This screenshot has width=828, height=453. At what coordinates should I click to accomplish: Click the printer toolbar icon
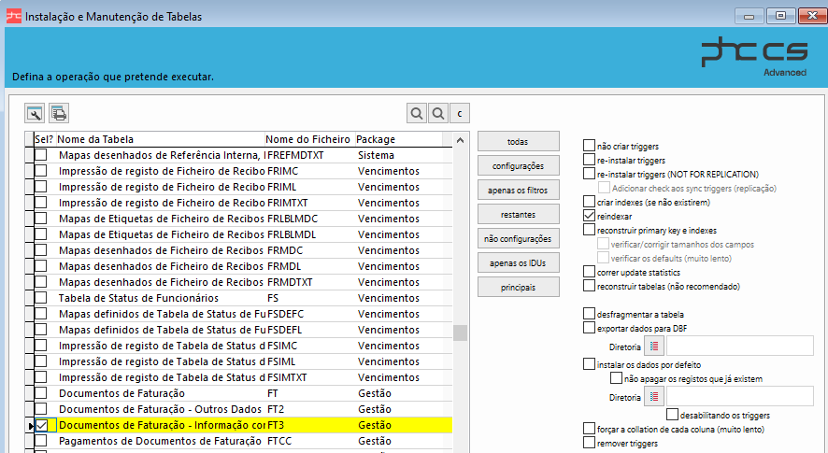pyautogui.click(x=59, y=113)
